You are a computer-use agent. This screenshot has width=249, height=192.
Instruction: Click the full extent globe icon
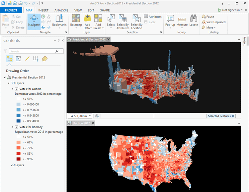coord(43,17)
